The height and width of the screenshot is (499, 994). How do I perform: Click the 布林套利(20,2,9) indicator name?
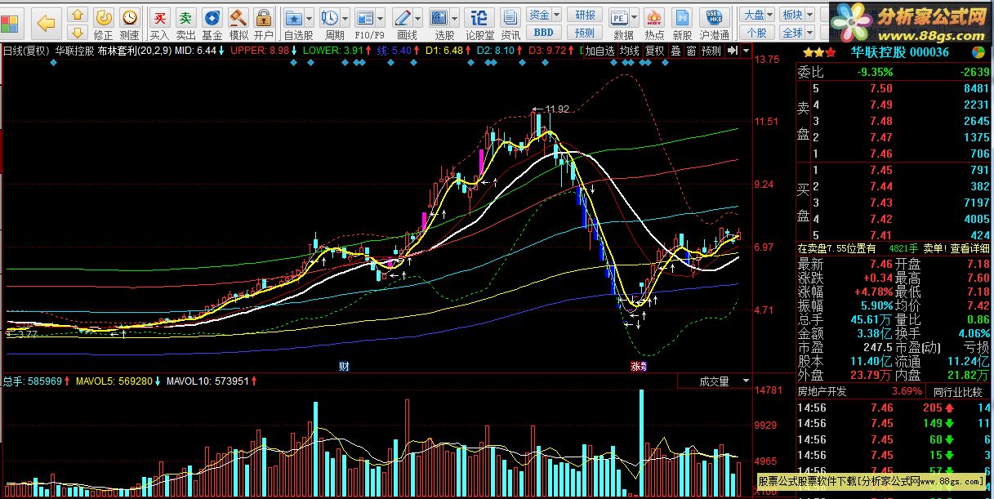click(x=135, y=50)
